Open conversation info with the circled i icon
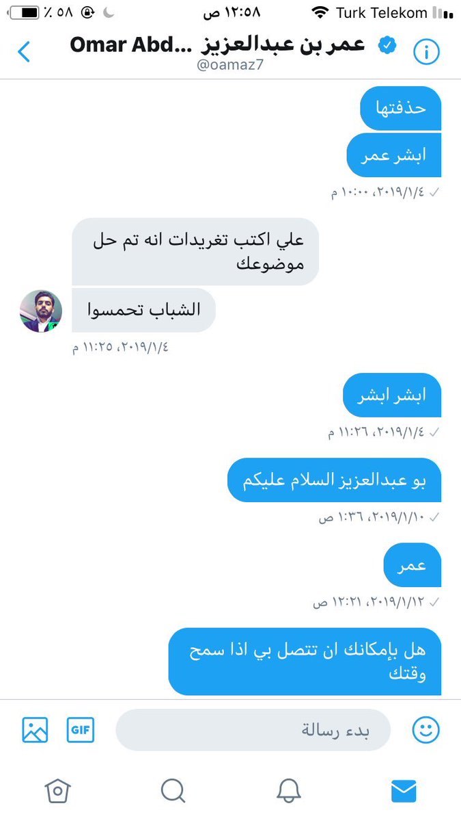Viewport: 461px width, 821px height. [427, 52]
